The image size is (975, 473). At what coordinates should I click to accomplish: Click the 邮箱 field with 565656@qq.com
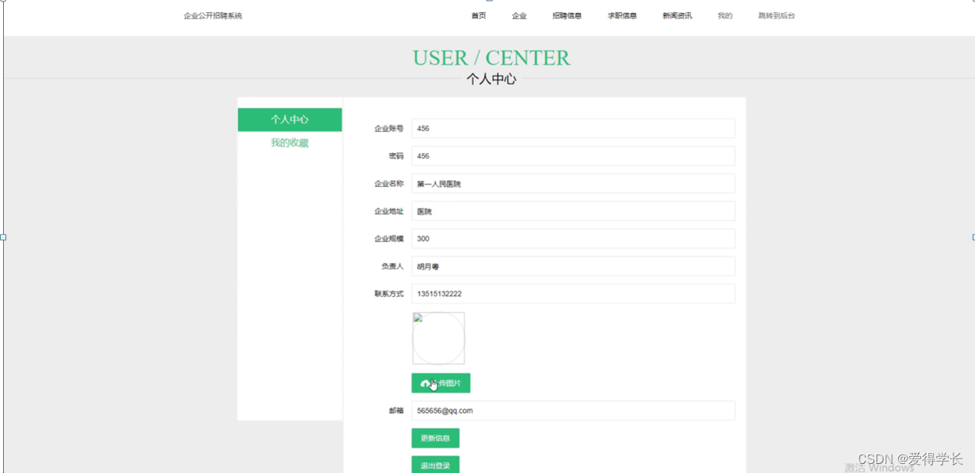(573, 411)
